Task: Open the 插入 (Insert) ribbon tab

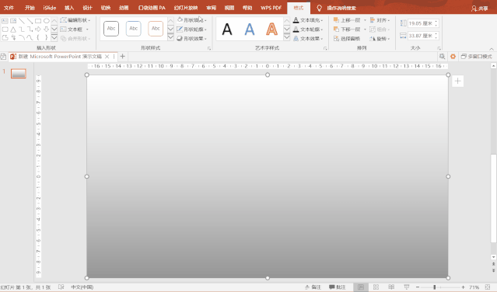Action: point(69,8)
